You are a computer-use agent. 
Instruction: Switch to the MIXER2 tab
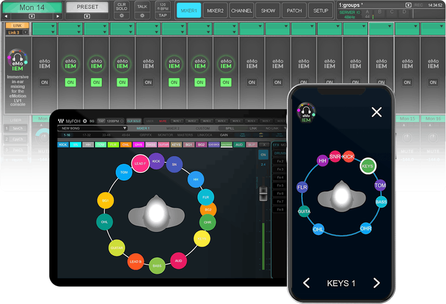[215, 11]
